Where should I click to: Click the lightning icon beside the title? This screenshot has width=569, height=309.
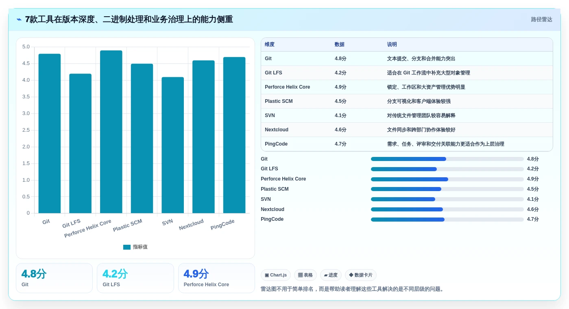(19, 20)
